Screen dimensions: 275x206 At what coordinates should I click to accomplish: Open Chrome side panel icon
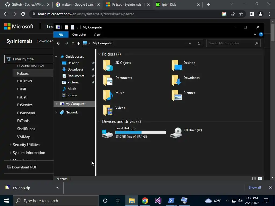252,14
